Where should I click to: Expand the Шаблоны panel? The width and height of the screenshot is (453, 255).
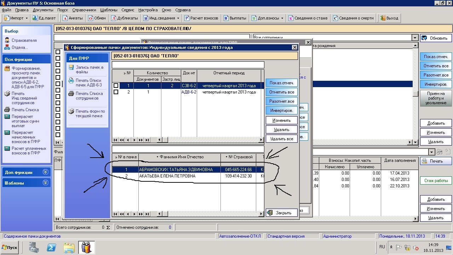pyautogui.click(x=45, y=183)
